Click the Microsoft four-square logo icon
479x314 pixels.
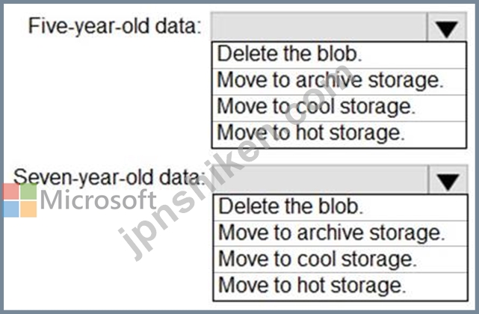click(20, 200)
